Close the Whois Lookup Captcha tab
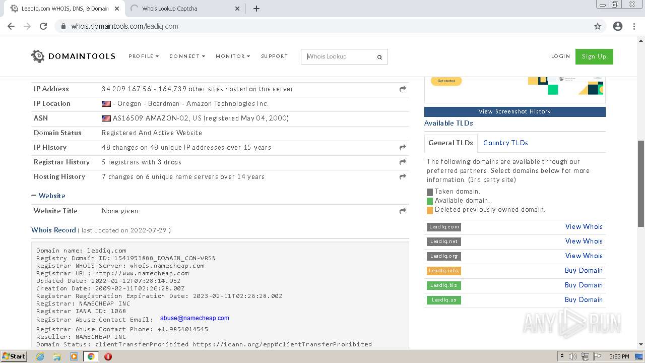The image size is (645, 363). [x=237, y=9]
